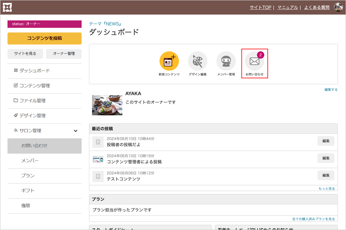Open プラン in the sidebar submenu
Screen dimensions: 346x230
click(x=28, y=176)
